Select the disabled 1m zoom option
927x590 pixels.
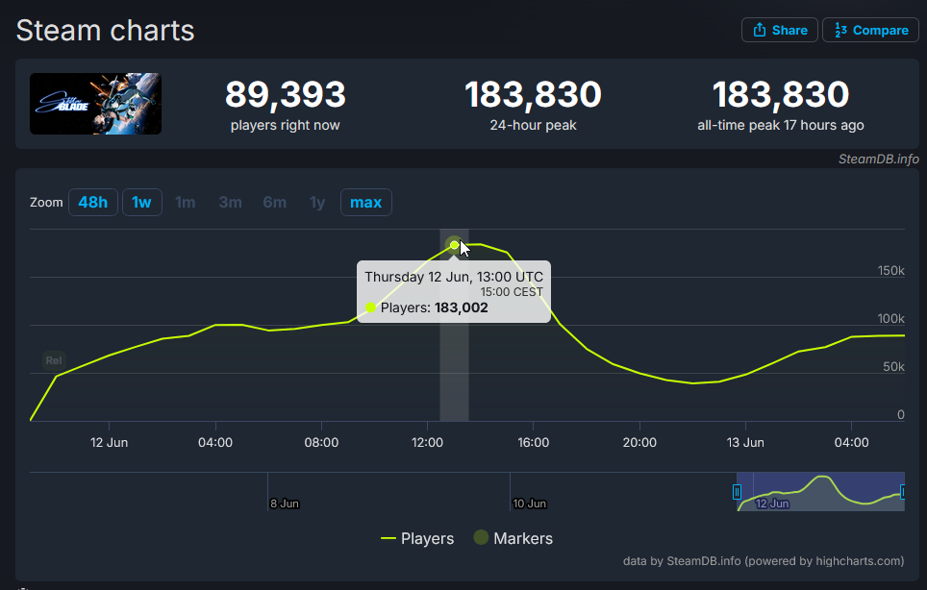(185, 203)
